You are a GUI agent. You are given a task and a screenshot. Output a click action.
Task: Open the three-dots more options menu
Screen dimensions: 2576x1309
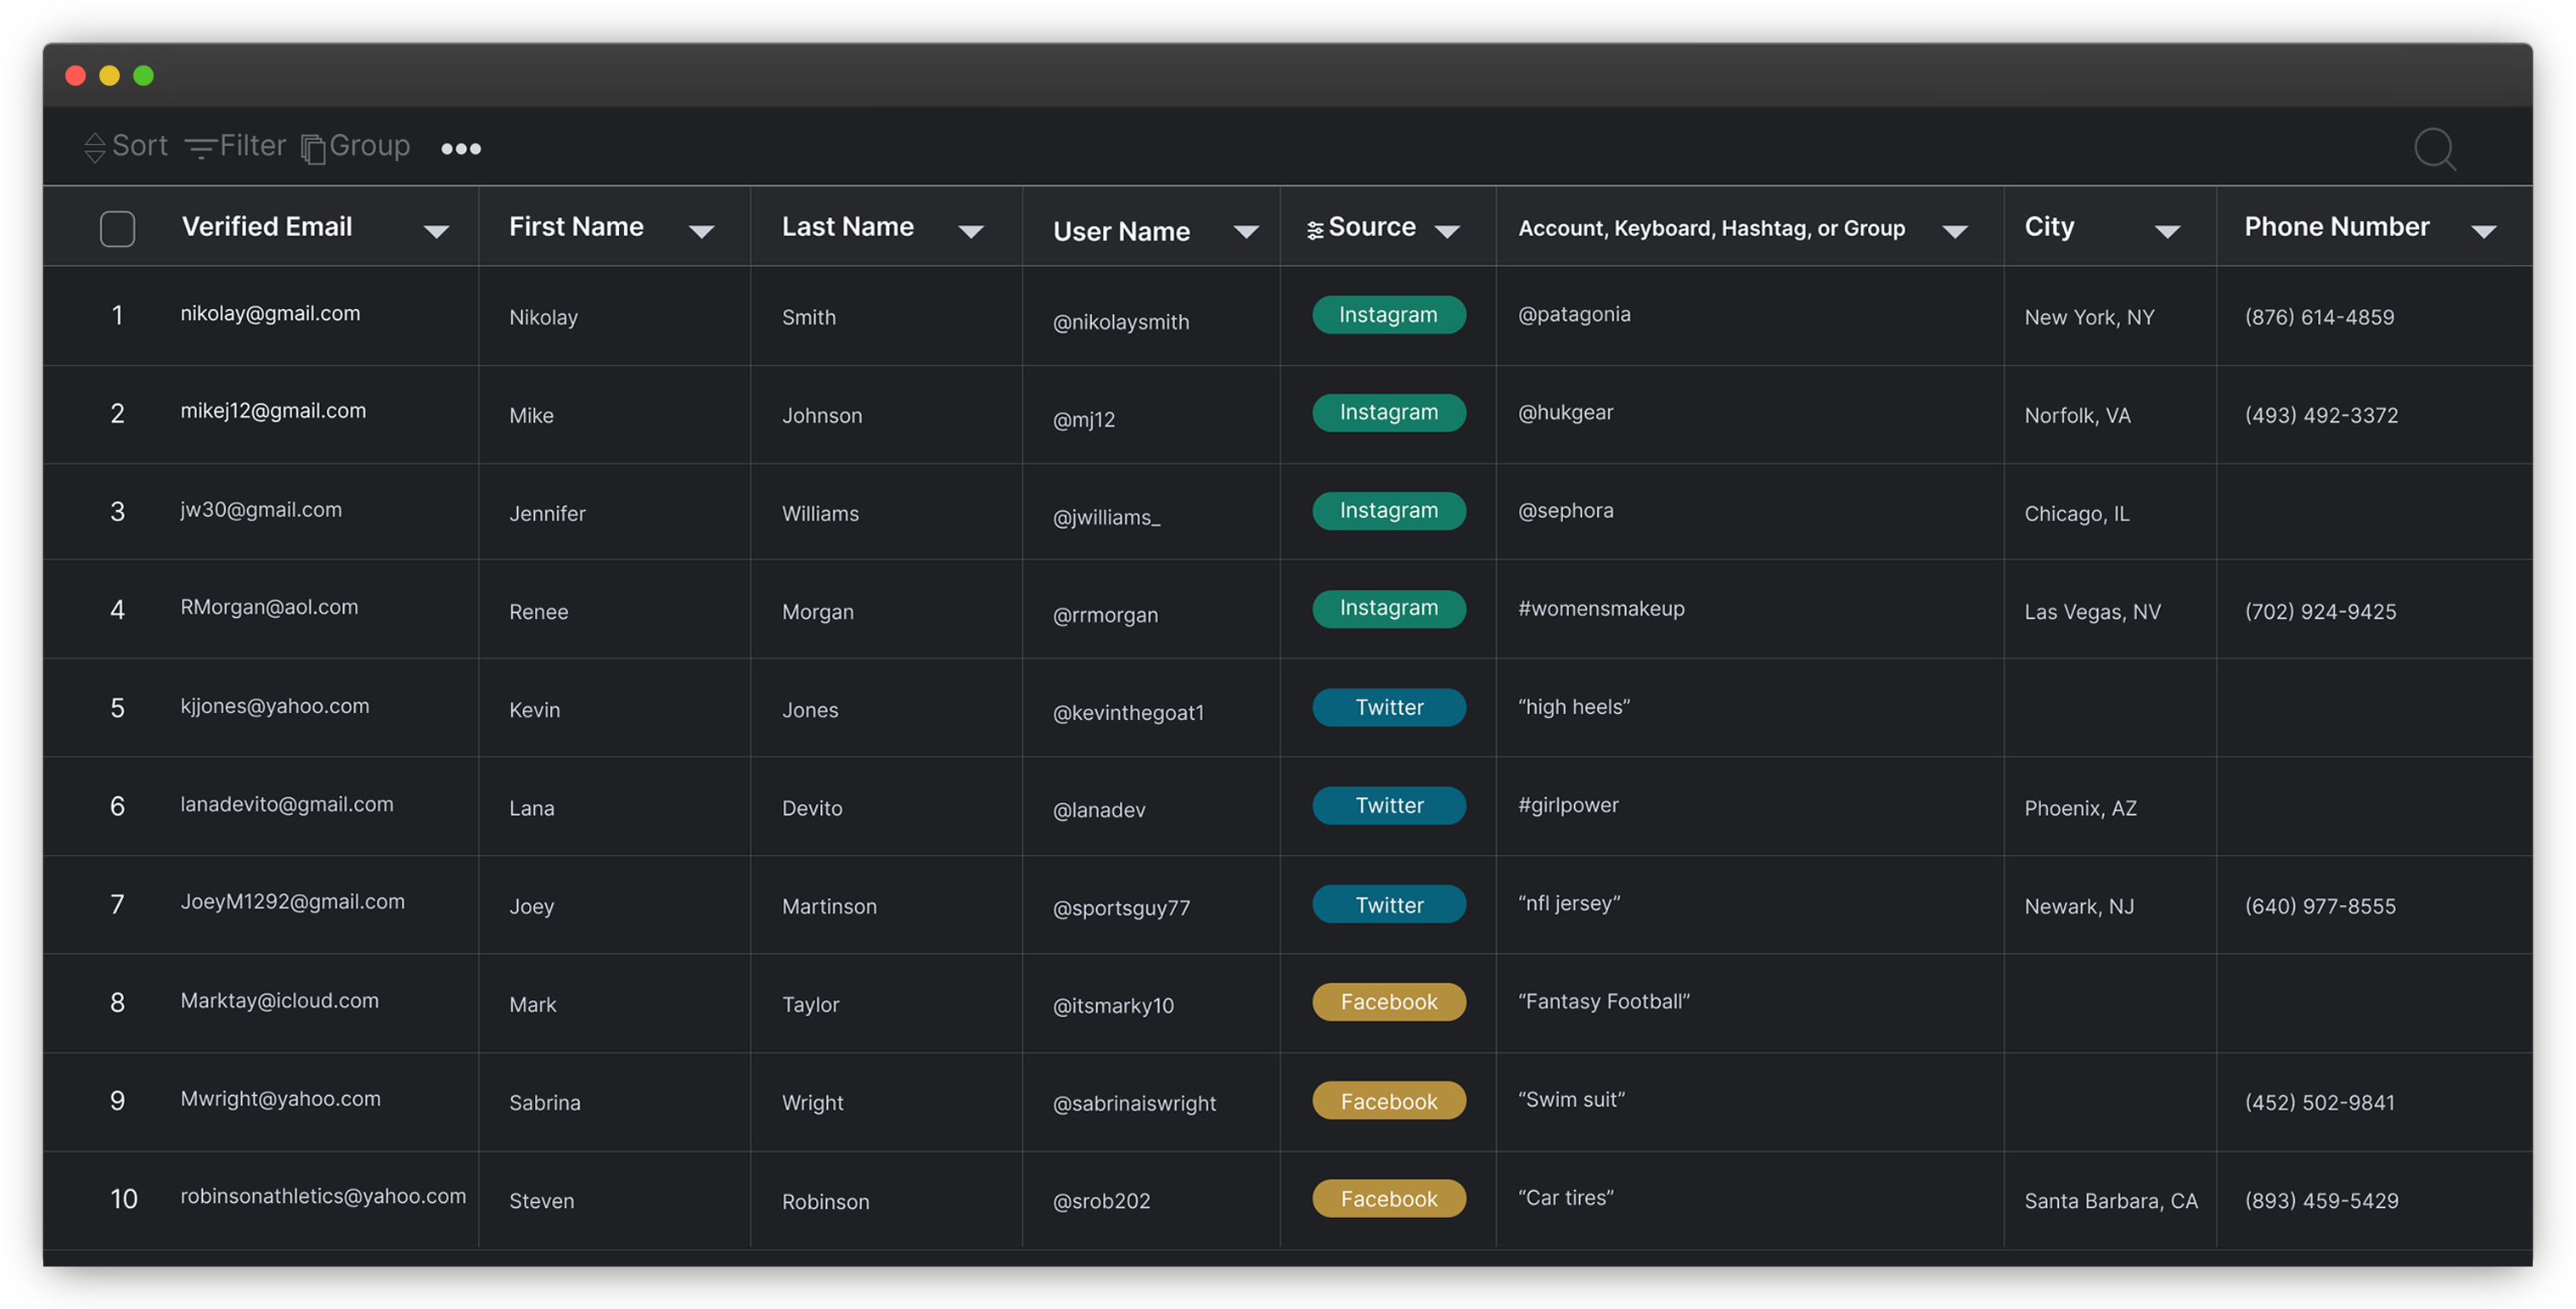461,149
